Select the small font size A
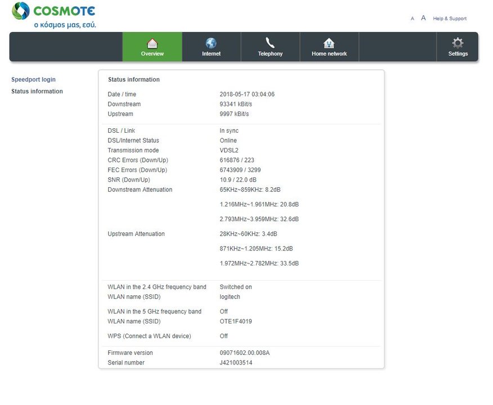 pos(412,19)
